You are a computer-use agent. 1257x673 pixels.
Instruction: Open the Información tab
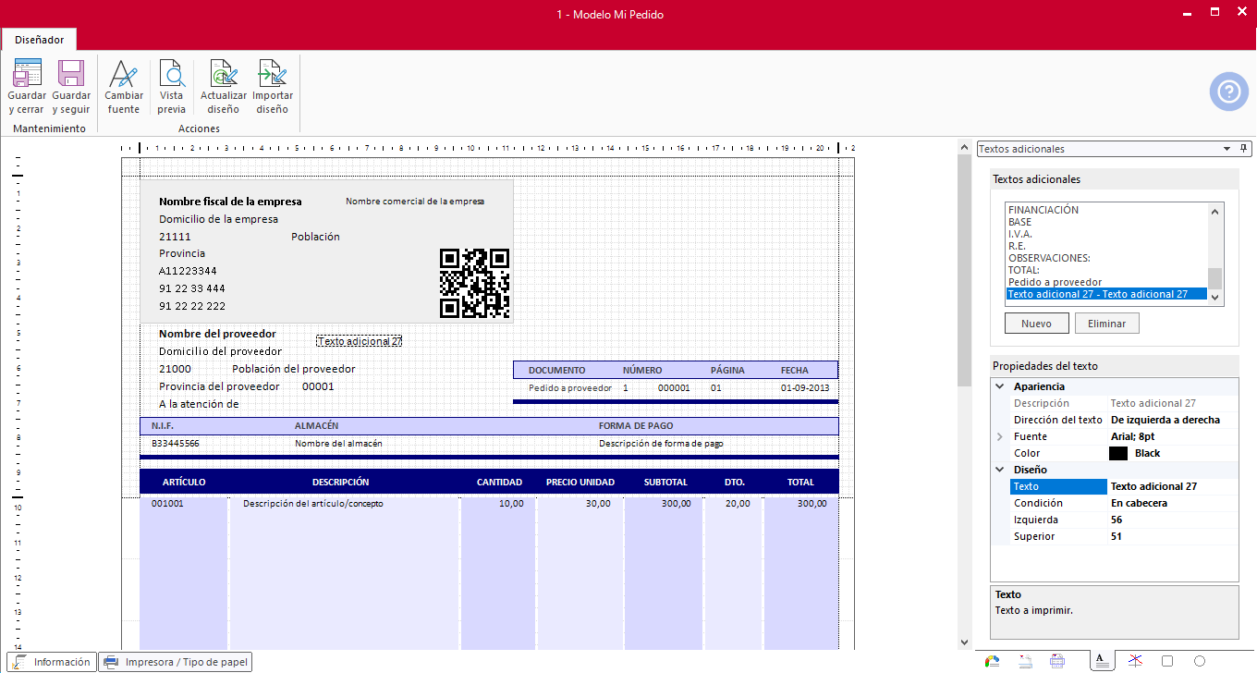coord(54,662)
